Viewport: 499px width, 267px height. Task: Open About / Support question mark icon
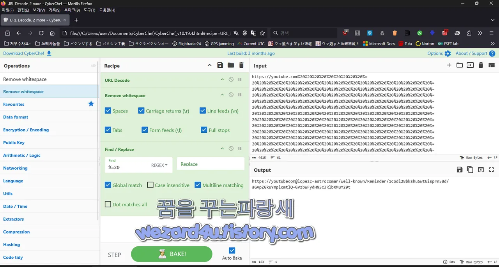[492, 54]
